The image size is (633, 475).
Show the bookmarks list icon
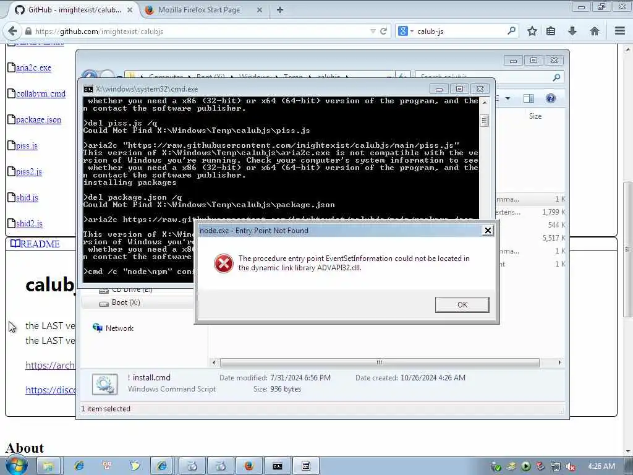551,31
